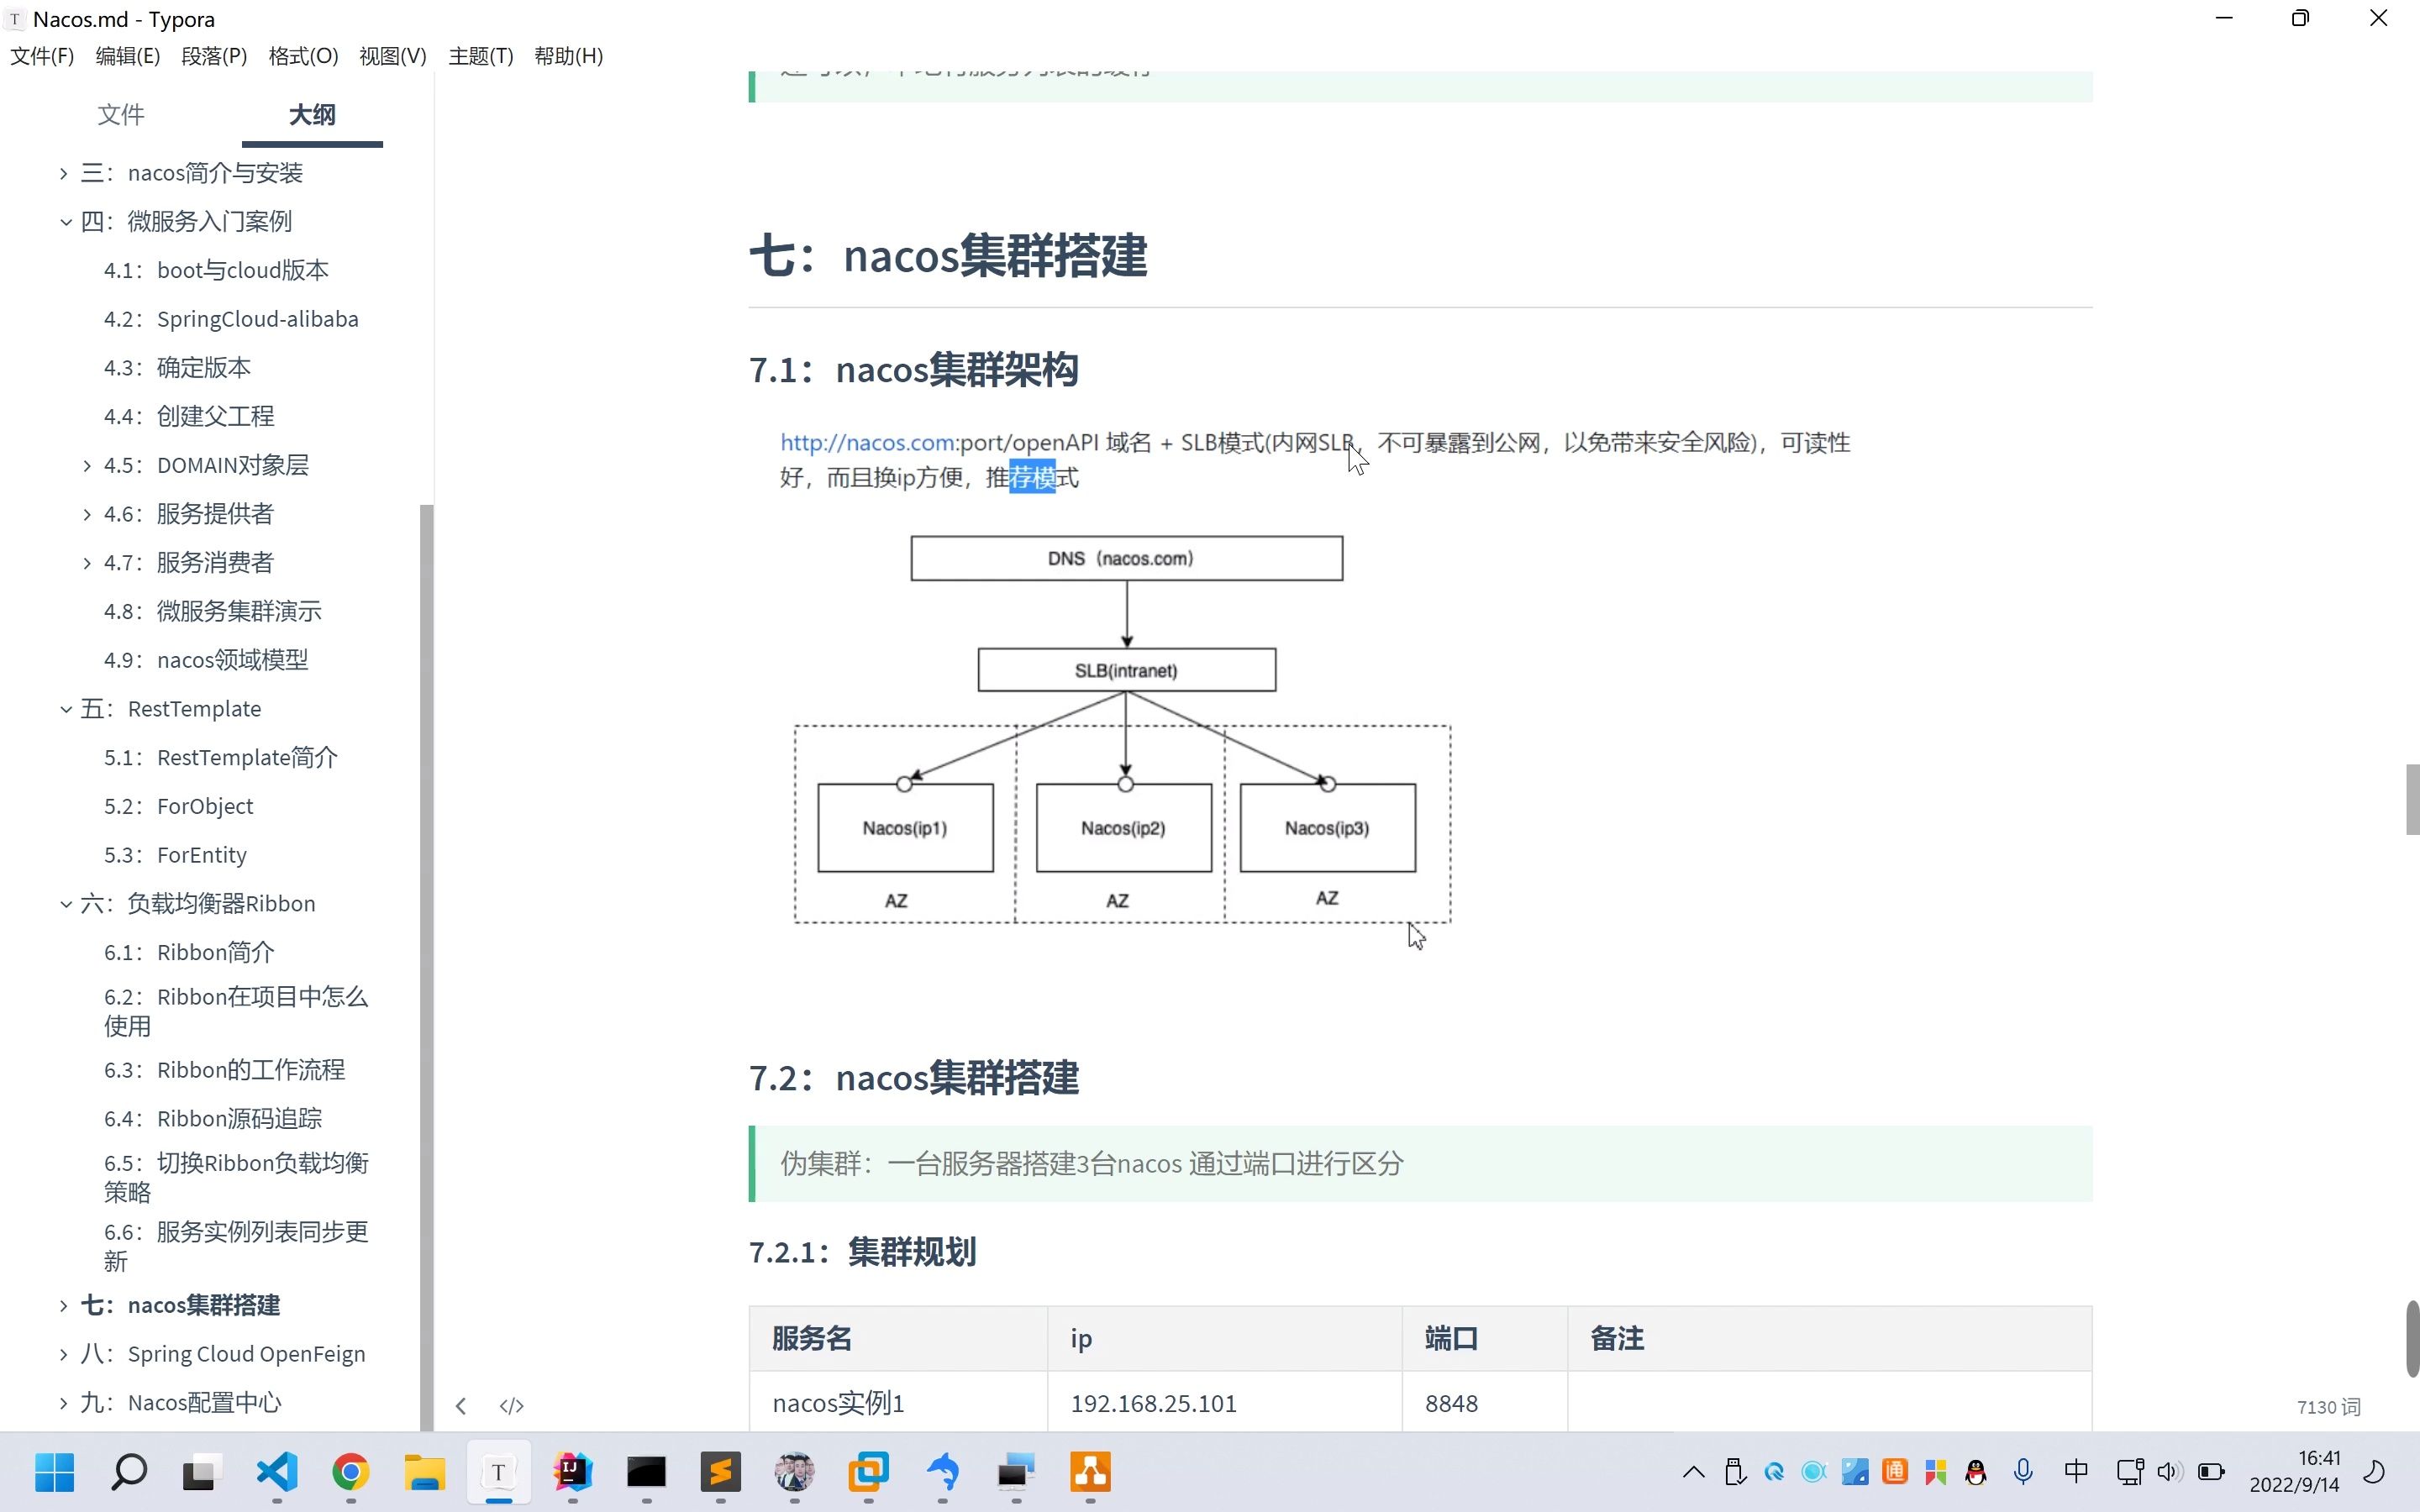2420x1512 pixels.
Task: Open taskbar search magnifier
Action: pos(128,1471)
